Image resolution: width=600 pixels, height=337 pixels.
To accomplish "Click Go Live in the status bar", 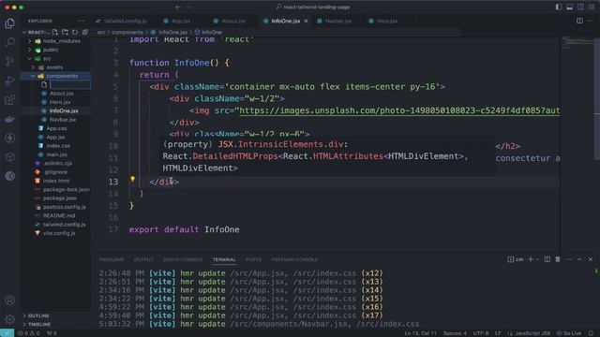I will pos(569,333).
